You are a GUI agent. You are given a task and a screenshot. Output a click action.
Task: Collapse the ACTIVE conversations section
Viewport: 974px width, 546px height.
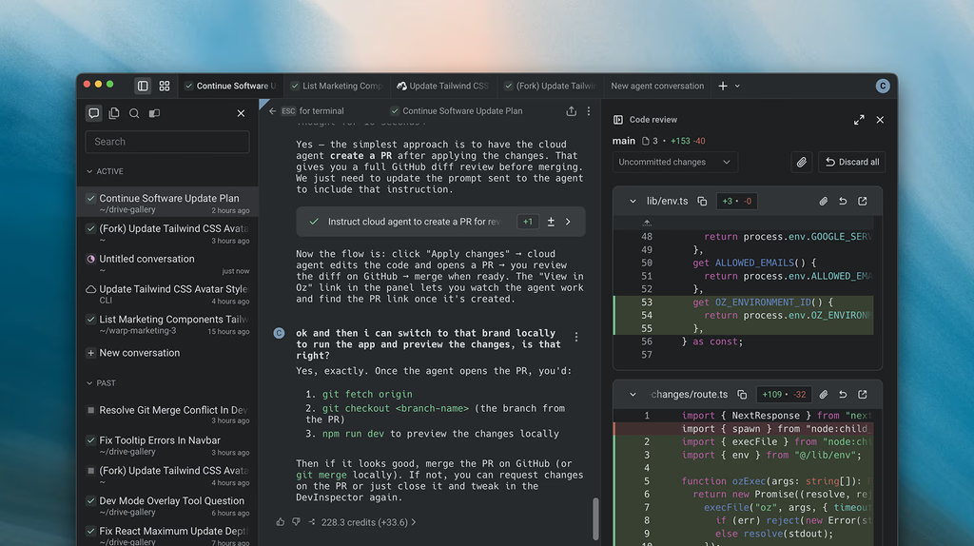[90, 171]
